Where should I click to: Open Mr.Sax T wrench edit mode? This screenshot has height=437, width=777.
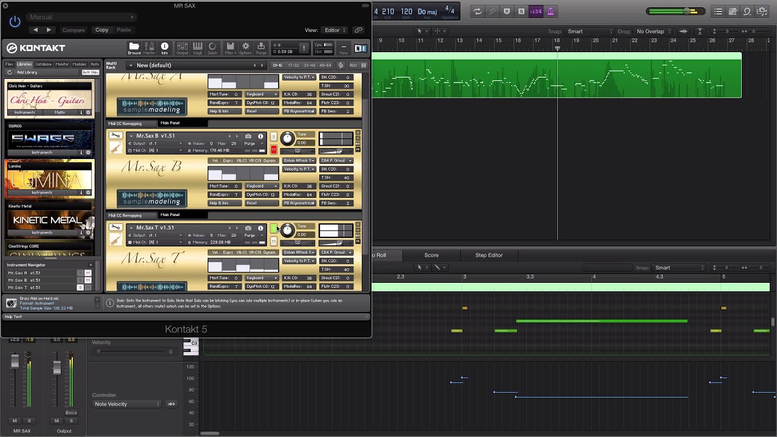pos(115,228)
